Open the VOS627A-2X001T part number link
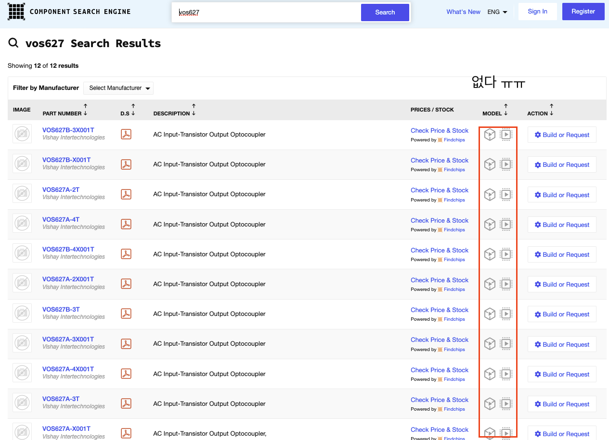This screenshot has height=440, width=609. point(68,279)
